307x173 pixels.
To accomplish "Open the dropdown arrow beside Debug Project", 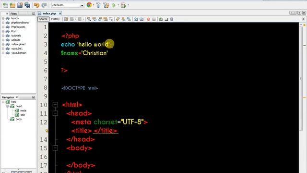I will click(128, 5).
